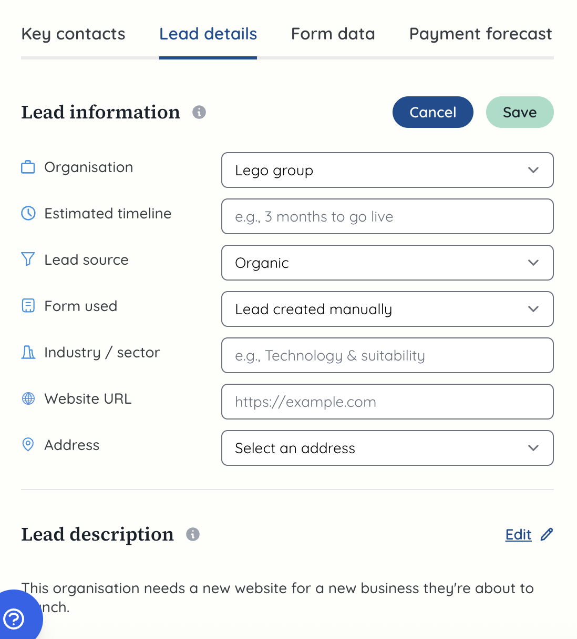Viewport: 577px width, 639px height.
Task: Click the Address map pin icon
Action: point(28,445)
